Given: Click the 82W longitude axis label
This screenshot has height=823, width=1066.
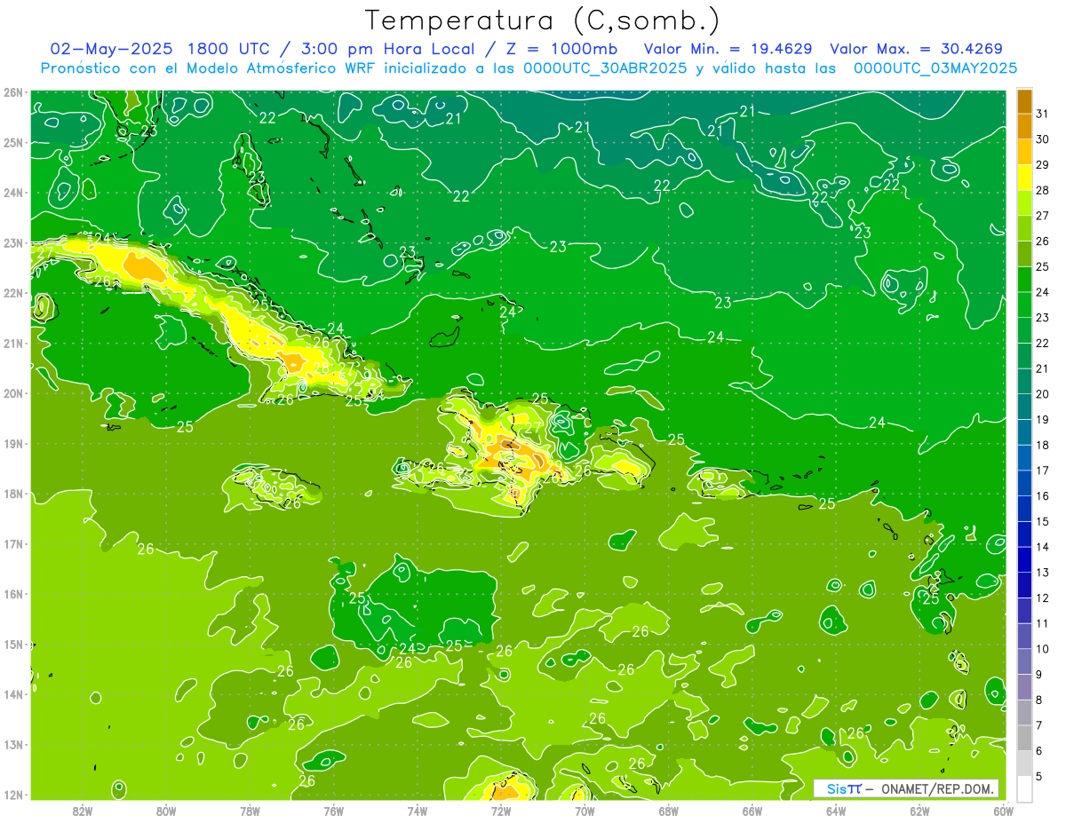Looking at the screenshot, I should [x=83, y=811].
